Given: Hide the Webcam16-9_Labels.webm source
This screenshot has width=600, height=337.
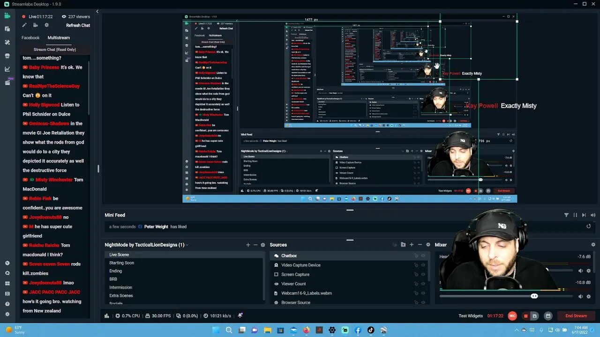Looking at the screenshot, I should [x=423, y=293].
